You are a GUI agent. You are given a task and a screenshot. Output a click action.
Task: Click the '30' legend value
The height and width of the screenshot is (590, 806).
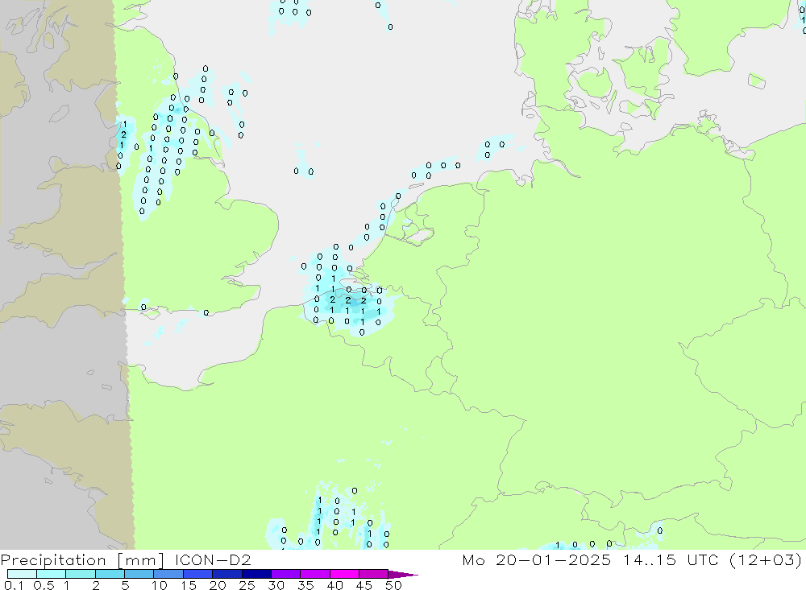click(x=276, y=585)
